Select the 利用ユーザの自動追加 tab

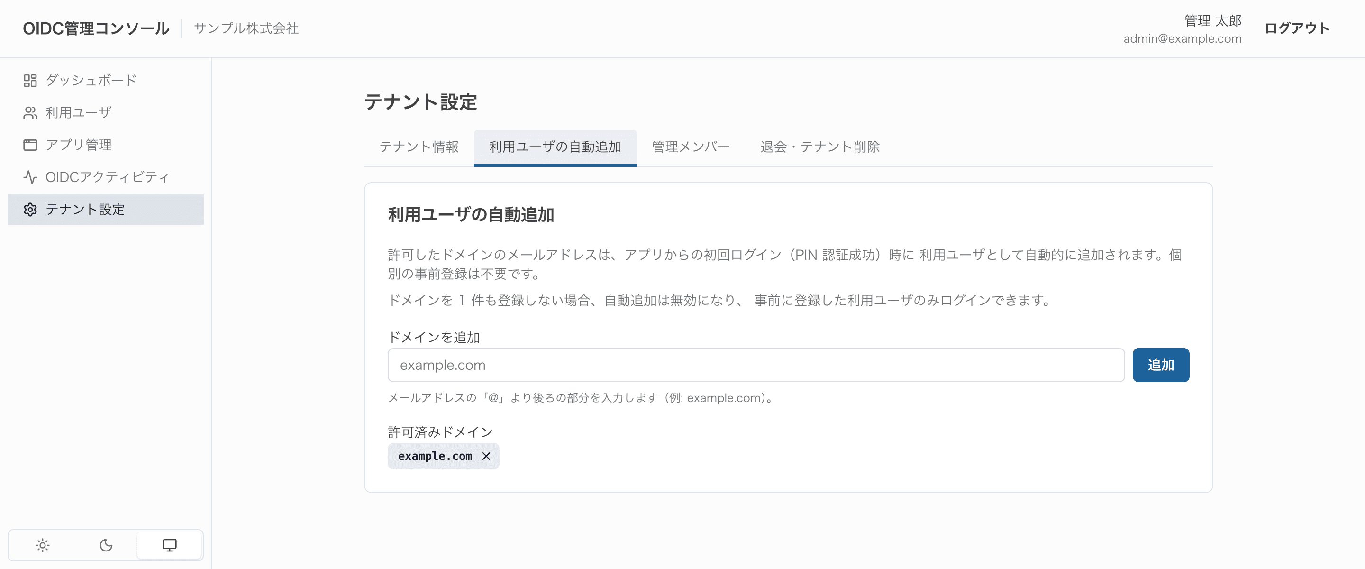(555, 147)
